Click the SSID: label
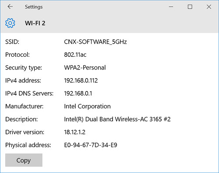The image size is (219, 173). (x=12, y=42)
